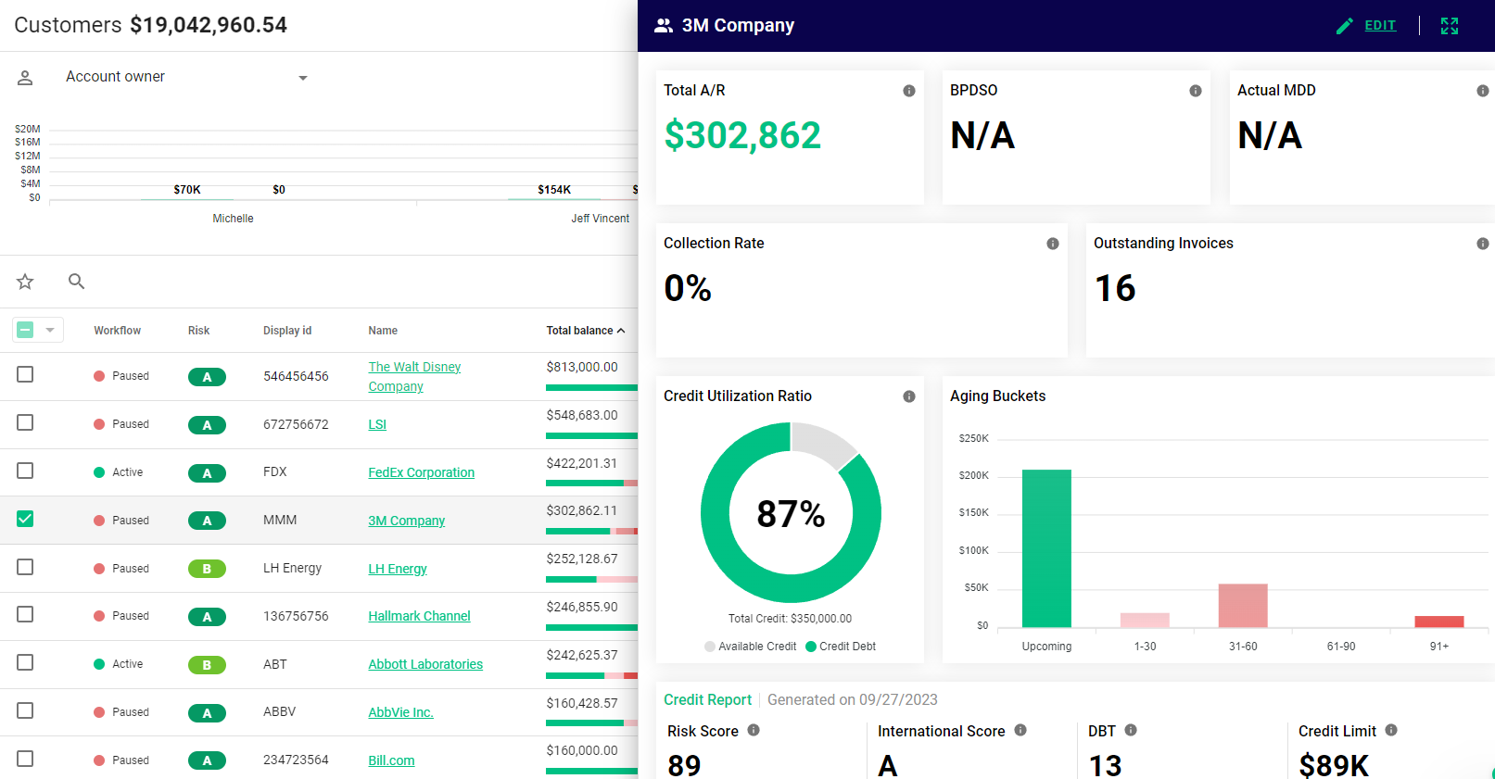This screenshot has height=779, width=1495.
Task: Open the LH Energy customer link
Action: pos(398,569)
